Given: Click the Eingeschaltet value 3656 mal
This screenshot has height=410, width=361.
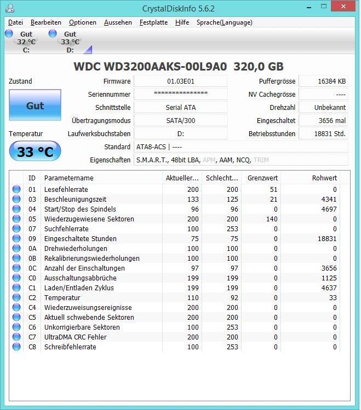Looking at the screenshot, I should click(x=324, y=120).
